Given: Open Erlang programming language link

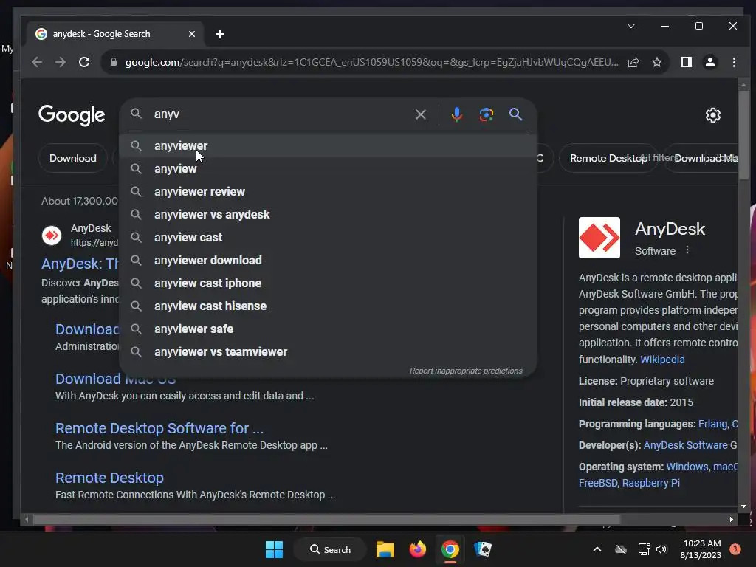Looking at the screenshot, I should (x=712, y=424).
